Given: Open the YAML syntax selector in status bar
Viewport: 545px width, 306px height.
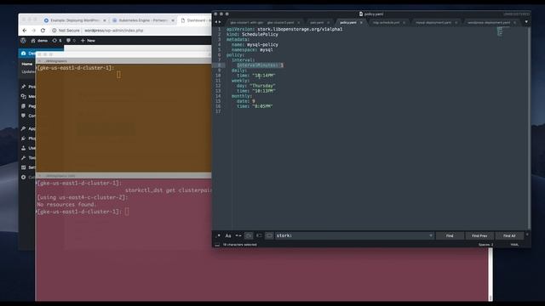Looking at the screenshot, I should coord(514,245).
